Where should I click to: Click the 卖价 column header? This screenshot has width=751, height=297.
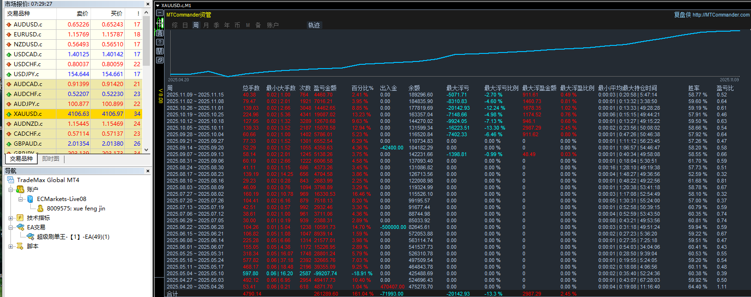[82, 14]
